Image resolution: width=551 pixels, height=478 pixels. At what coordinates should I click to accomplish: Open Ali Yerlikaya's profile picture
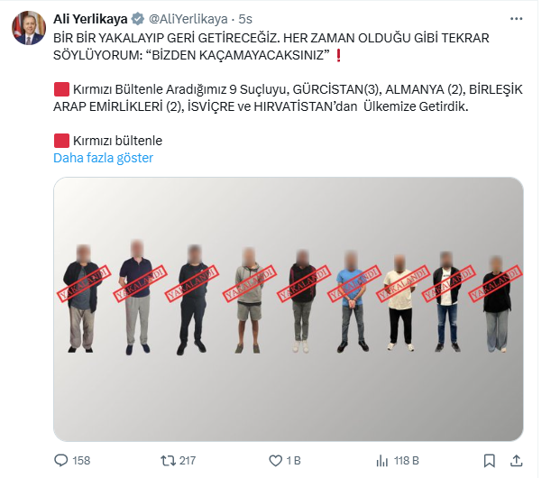(x=29, y=28)
